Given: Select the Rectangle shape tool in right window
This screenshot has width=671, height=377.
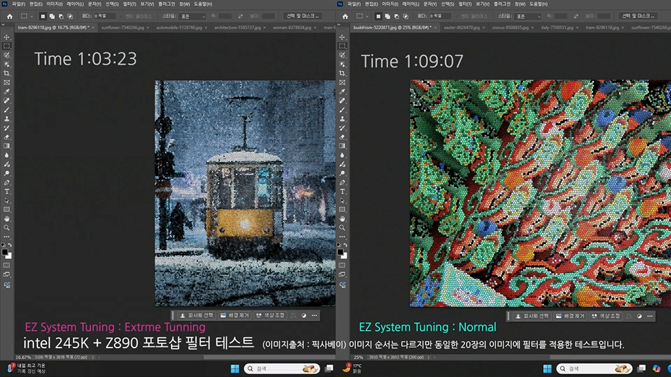Looking at the screenshot, I should tap(342, 209).
